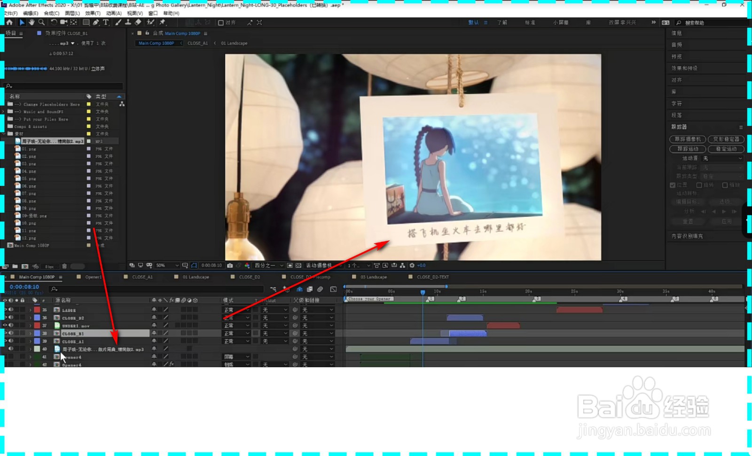
Task: Select the Pen tool
Action: [x=96, y=22]
